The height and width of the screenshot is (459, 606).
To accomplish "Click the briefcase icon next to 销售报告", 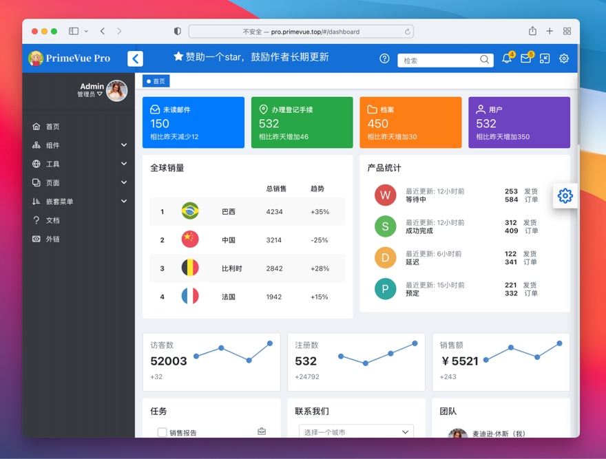I will 262,432.
